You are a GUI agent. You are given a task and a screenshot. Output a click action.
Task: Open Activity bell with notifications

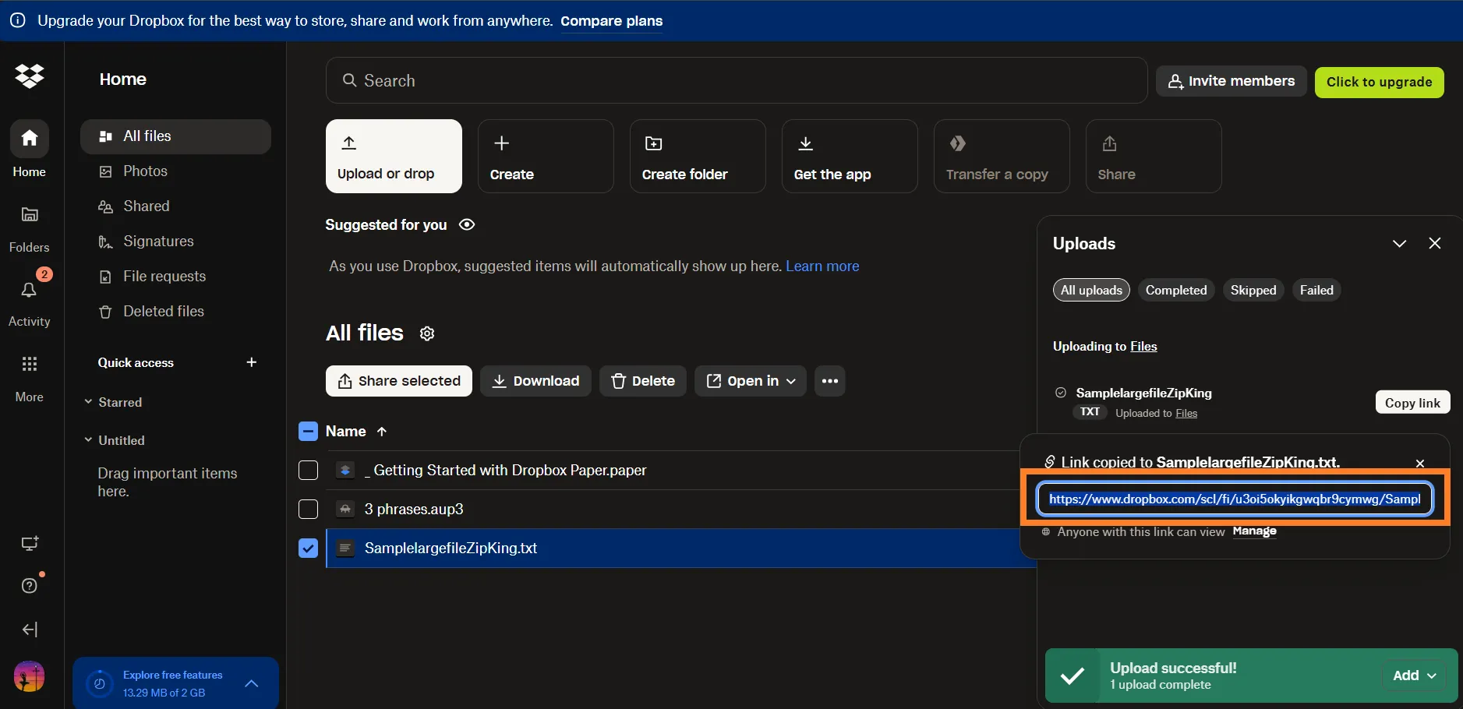30,300
